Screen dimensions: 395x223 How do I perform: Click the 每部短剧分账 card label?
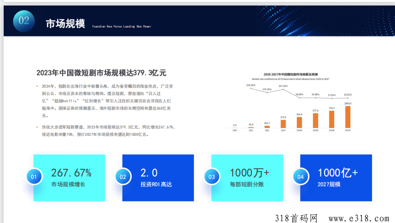tap(247, 184)
